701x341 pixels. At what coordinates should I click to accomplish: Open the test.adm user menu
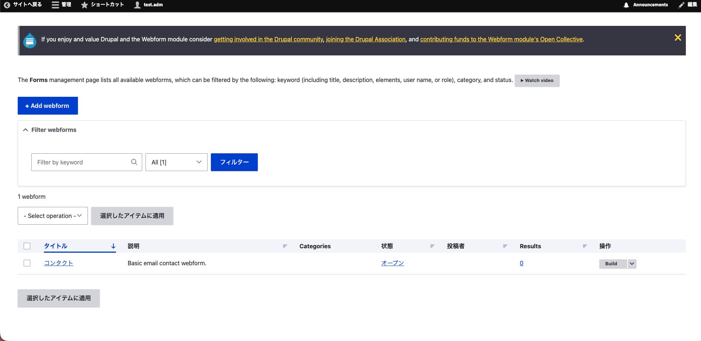(149, 5)
